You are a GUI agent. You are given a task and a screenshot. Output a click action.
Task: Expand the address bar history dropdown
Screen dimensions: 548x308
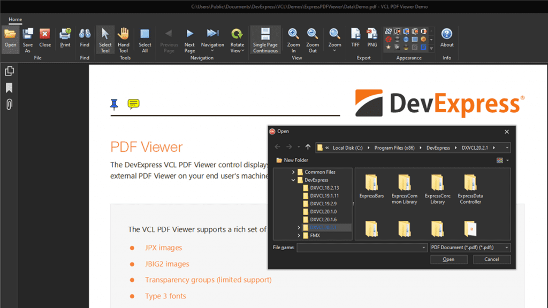coord(507,148)
